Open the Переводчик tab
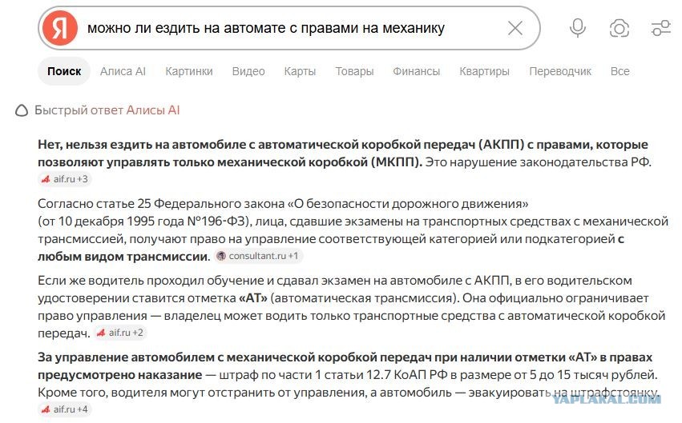 point(559,71)
